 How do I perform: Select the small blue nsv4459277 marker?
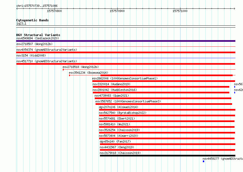pyautogui.click(x=203, y=161)
